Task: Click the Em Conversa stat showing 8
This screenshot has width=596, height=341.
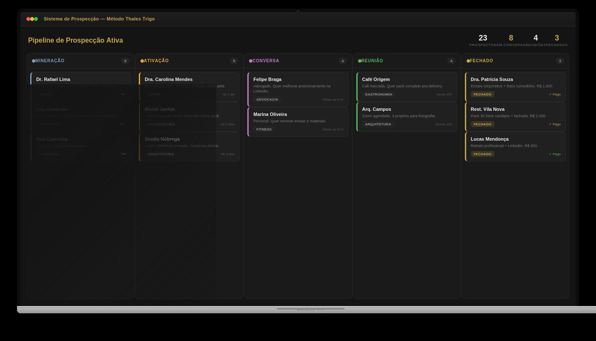Action: (x=511, y=40)
